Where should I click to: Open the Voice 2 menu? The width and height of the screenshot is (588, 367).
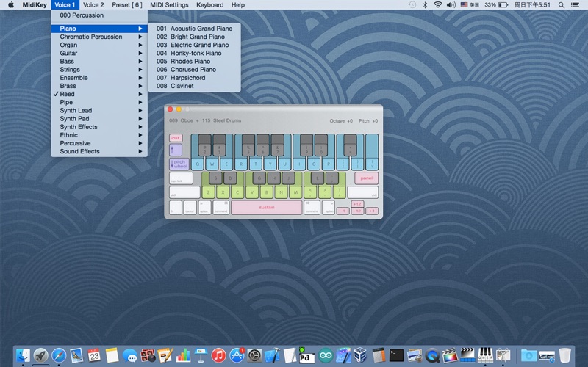93,5
